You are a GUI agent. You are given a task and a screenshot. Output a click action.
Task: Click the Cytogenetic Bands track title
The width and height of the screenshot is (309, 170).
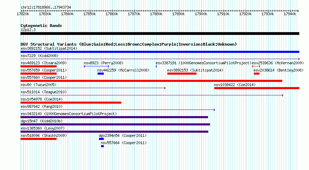tap(41, 26)
